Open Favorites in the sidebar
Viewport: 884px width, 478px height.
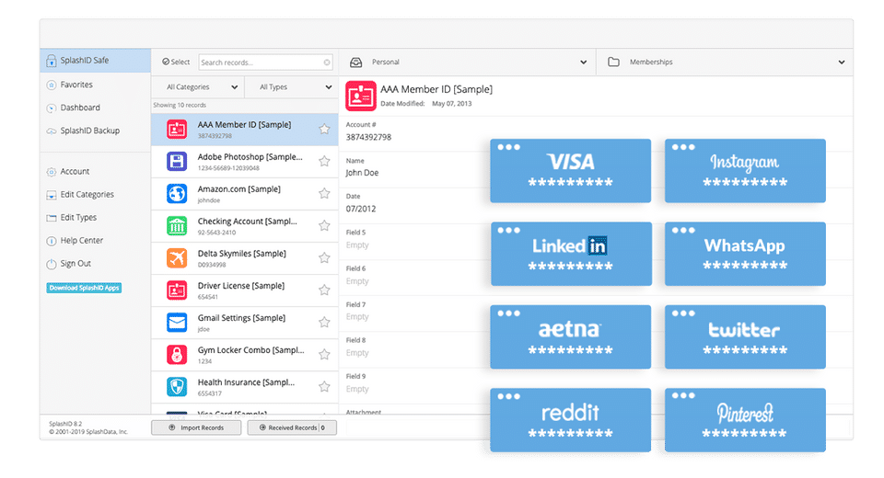[x=76, y=85]
